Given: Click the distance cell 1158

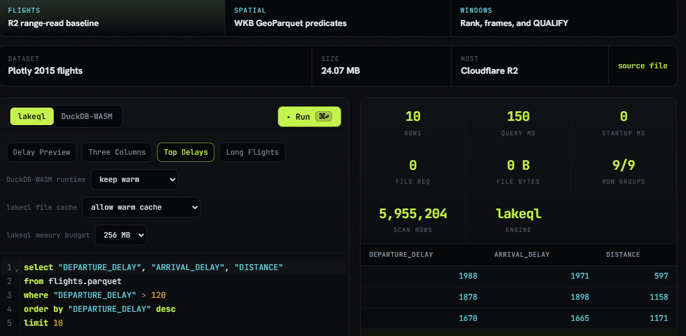Looking at the screenshot, I should (x=659, y=297).
